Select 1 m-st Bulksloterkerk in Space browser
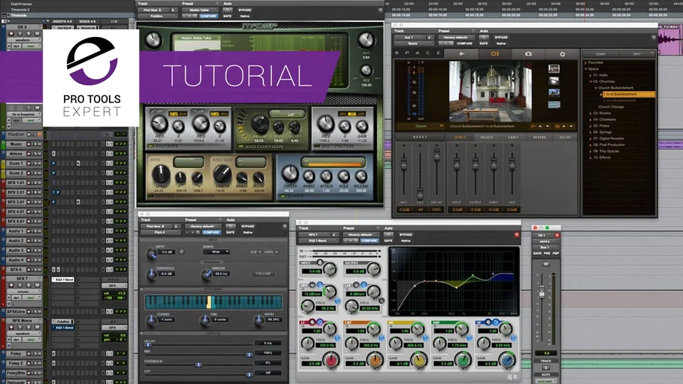Viewport: 683px width, 384px height. pyautogui.click(x=628, y=94)
